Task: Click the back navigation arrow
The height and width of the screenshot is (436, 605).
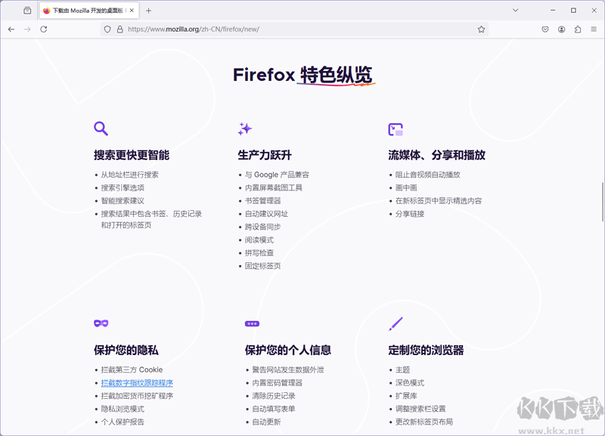Action: click(11, 29)
